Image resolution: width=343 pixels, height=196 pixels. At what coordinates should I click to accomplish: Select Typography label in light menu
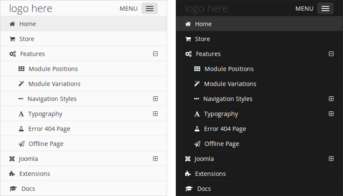point(45,114)
